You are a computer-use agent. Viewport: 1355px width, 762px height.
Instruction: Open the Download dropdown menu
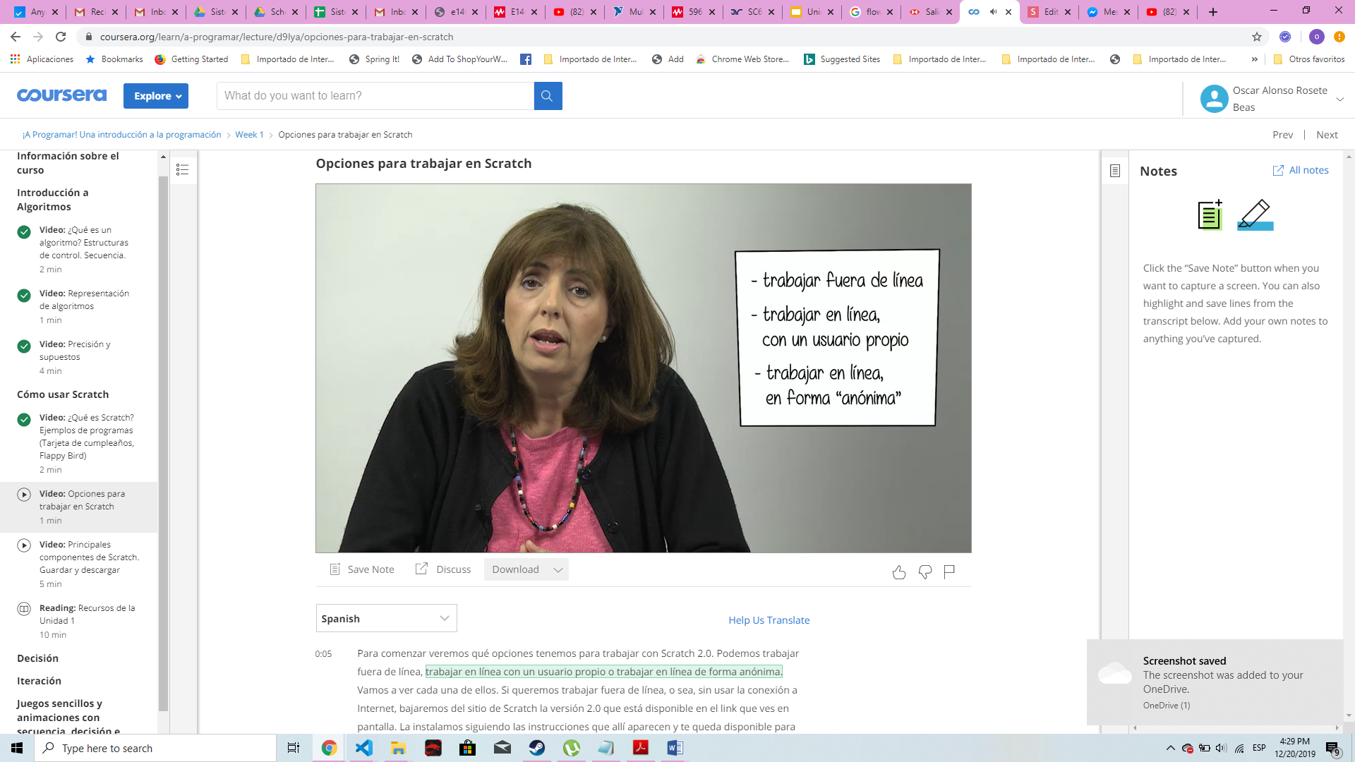coord(526,569)
